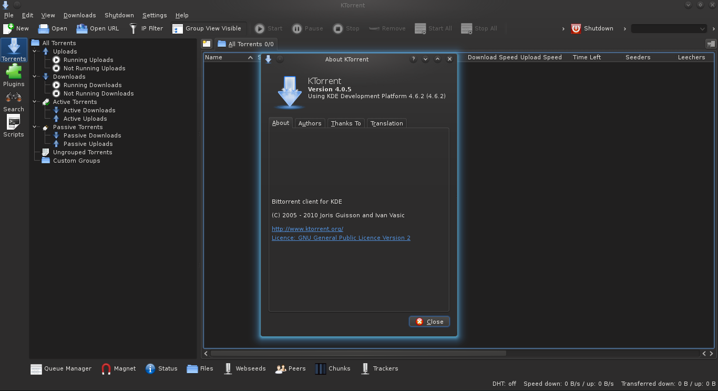Click the Stop All button

coord(479,28)
